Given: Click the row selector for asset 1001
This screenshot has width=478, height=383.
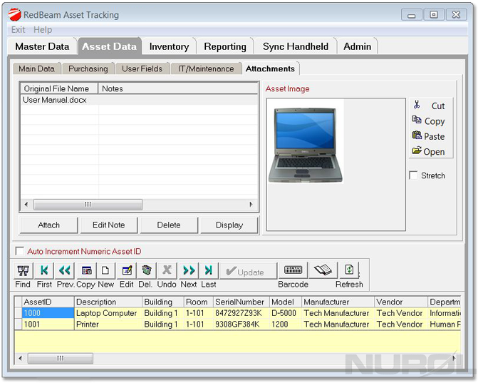Looking at the screenshot, I should [x=19, y=324].
